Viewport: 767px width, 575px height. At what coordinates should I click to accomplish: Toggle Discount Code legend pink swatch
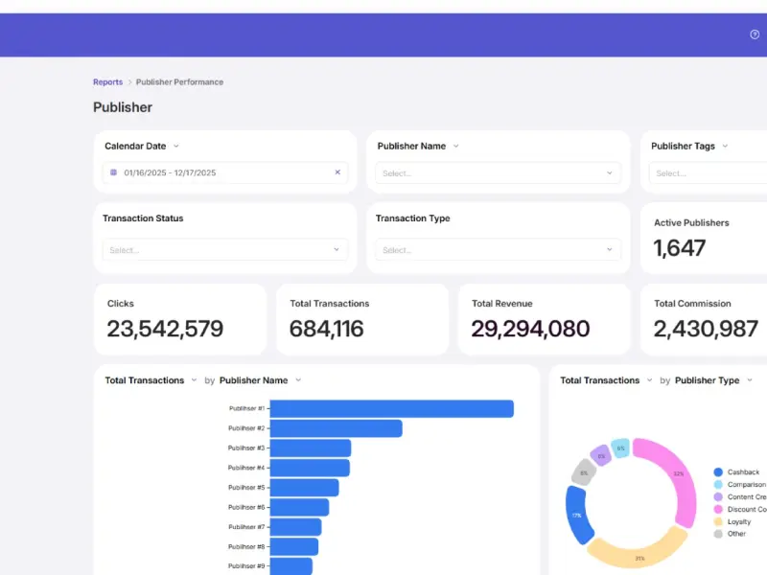pos(718,509)
